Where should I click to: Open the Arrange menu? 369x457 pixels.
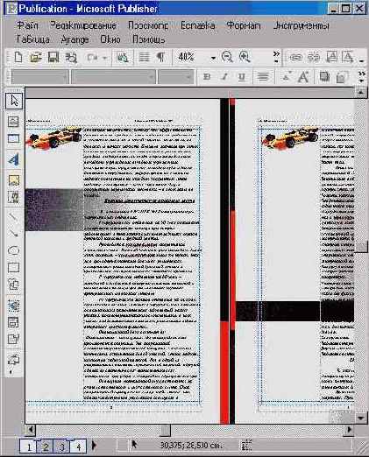(75, 39)
